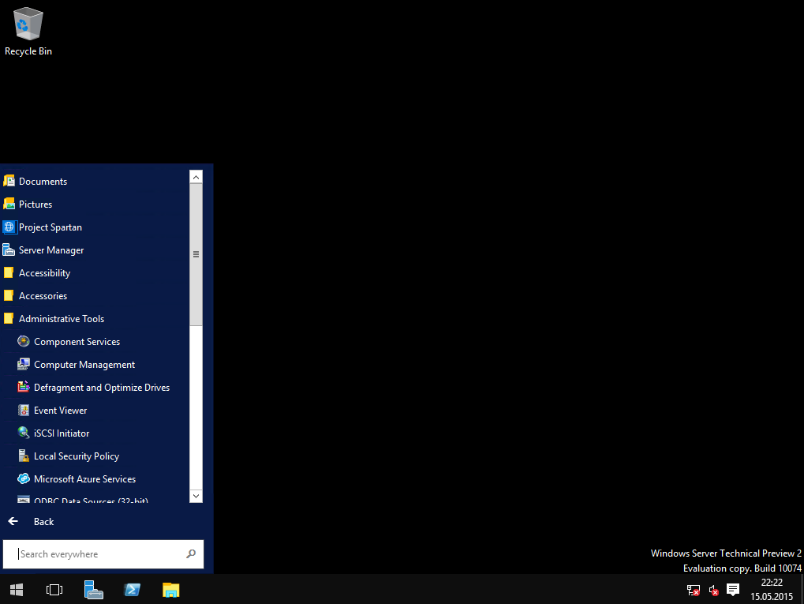Choose Defragment and Optimize Drives text label
Screen dimensions: 804x604
click(x=102, y=388)
